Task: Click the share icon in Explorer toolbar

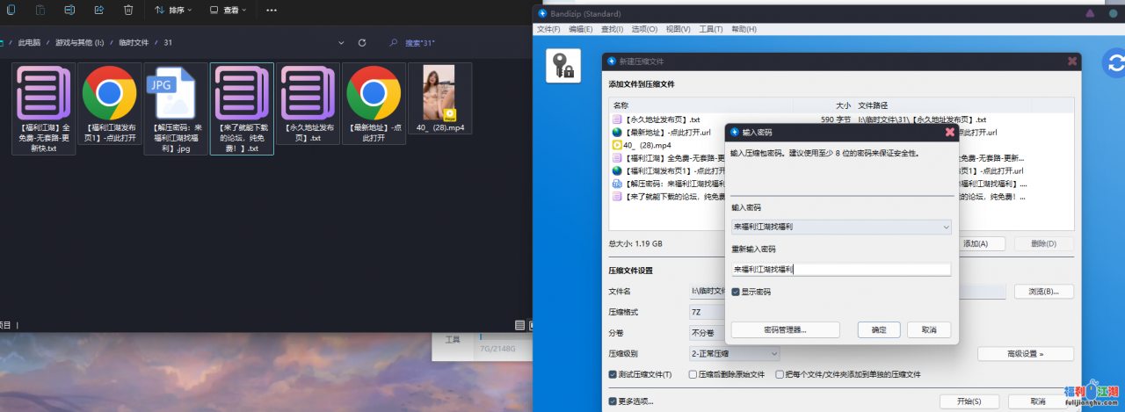Action: point(98,10)
